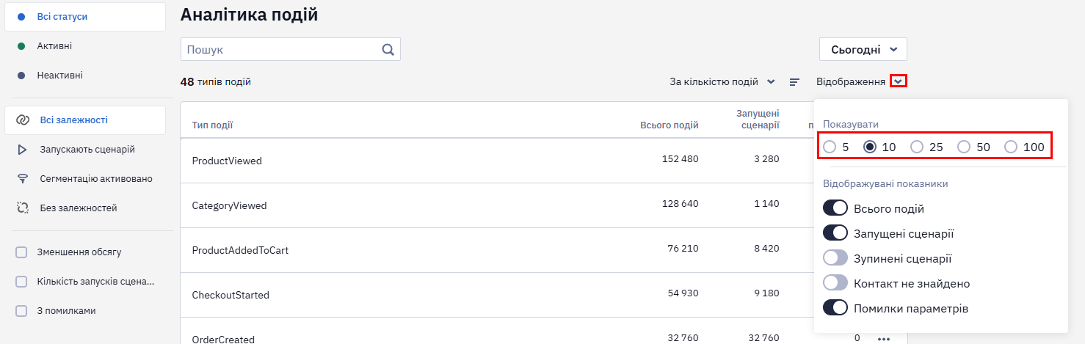Open the OrderCreated row more options

[883, 339]
